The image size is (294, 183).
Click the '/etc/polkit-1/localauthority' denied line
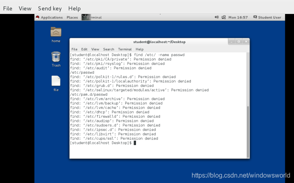pos(131,81)
